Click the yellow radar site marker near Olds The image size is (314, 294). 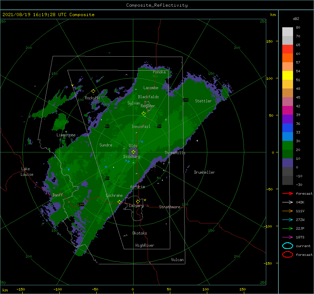point(133,152)
